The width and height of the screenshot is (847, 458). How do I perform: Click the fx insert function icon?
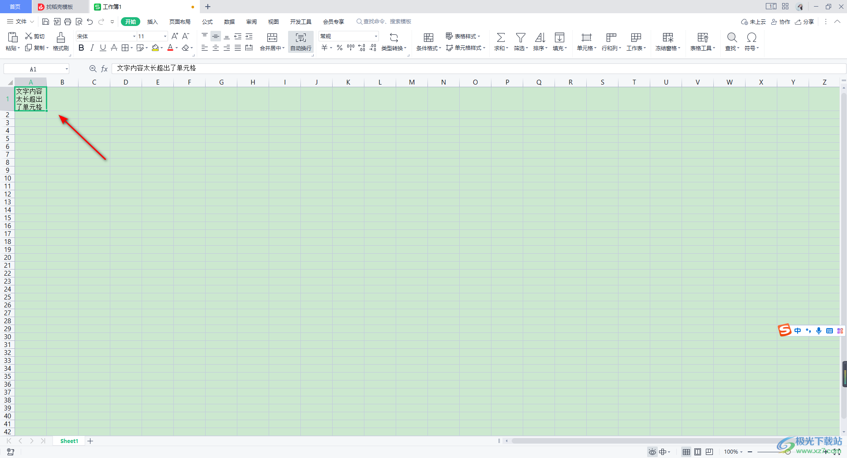pyautogui.click(x=105, y=69)
